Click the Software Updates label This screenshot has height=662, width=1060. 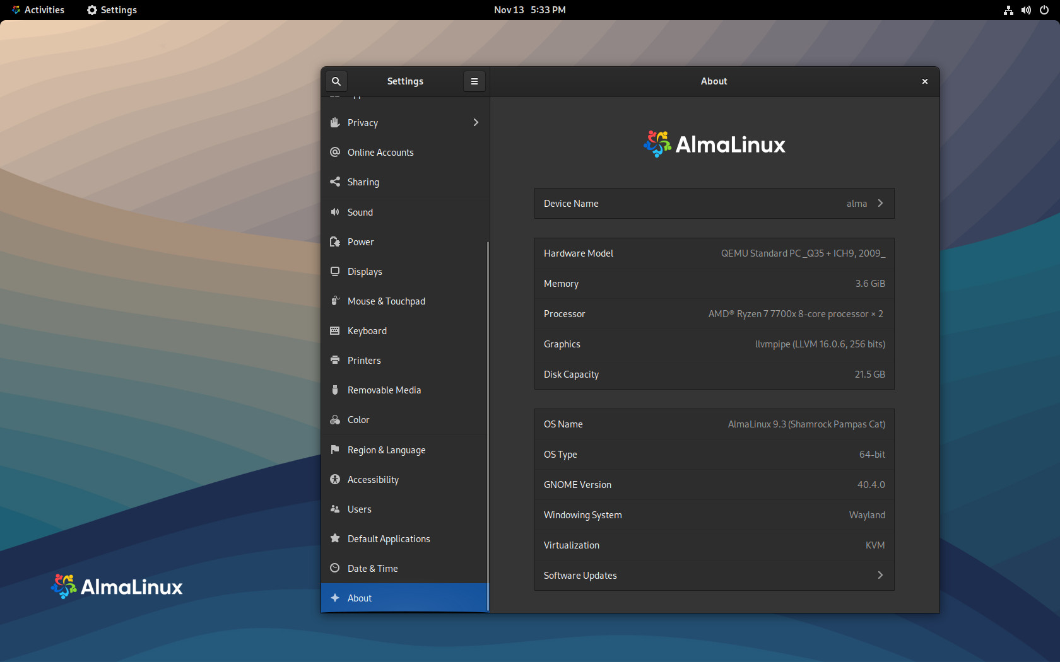pyautogui.click(x=580, y=576)
